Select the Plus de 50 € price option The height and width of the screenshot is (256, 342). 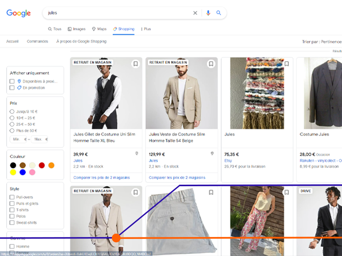(12, 130)
